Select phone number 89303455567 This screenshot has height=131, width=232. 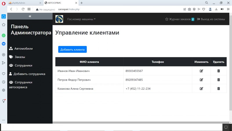[134, 71]
